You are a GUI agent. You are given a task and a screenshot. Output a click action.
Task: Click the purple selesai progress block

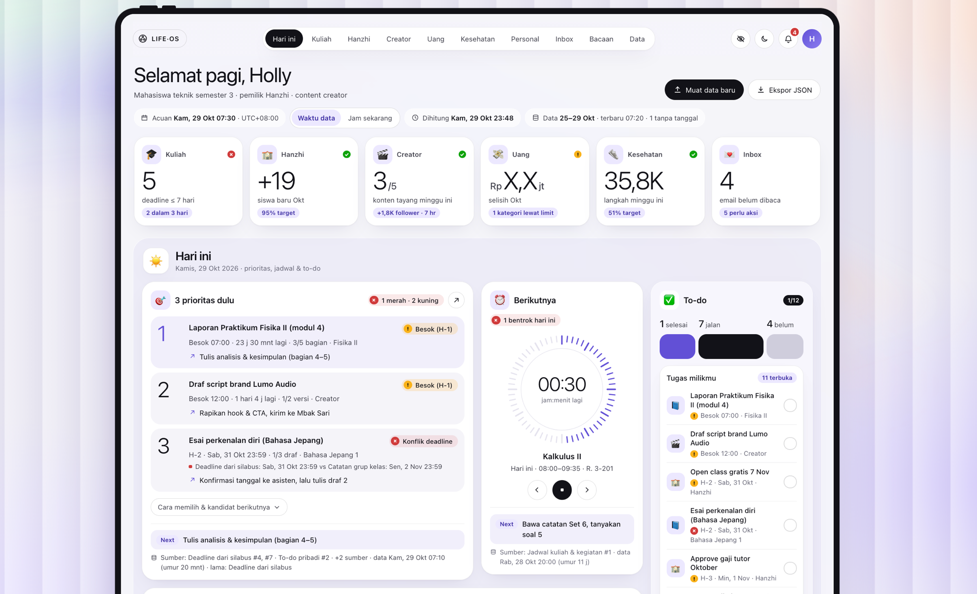click(677, 346)
